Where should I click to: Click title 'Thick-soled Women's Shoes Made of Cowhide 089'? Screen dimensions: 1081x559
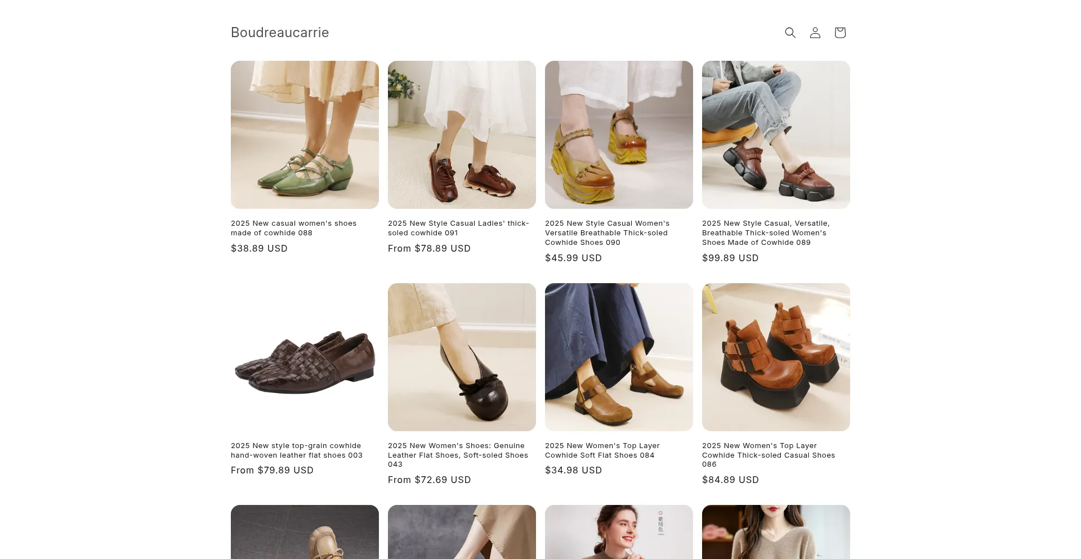pyautogui.click(x=766, y=233)
